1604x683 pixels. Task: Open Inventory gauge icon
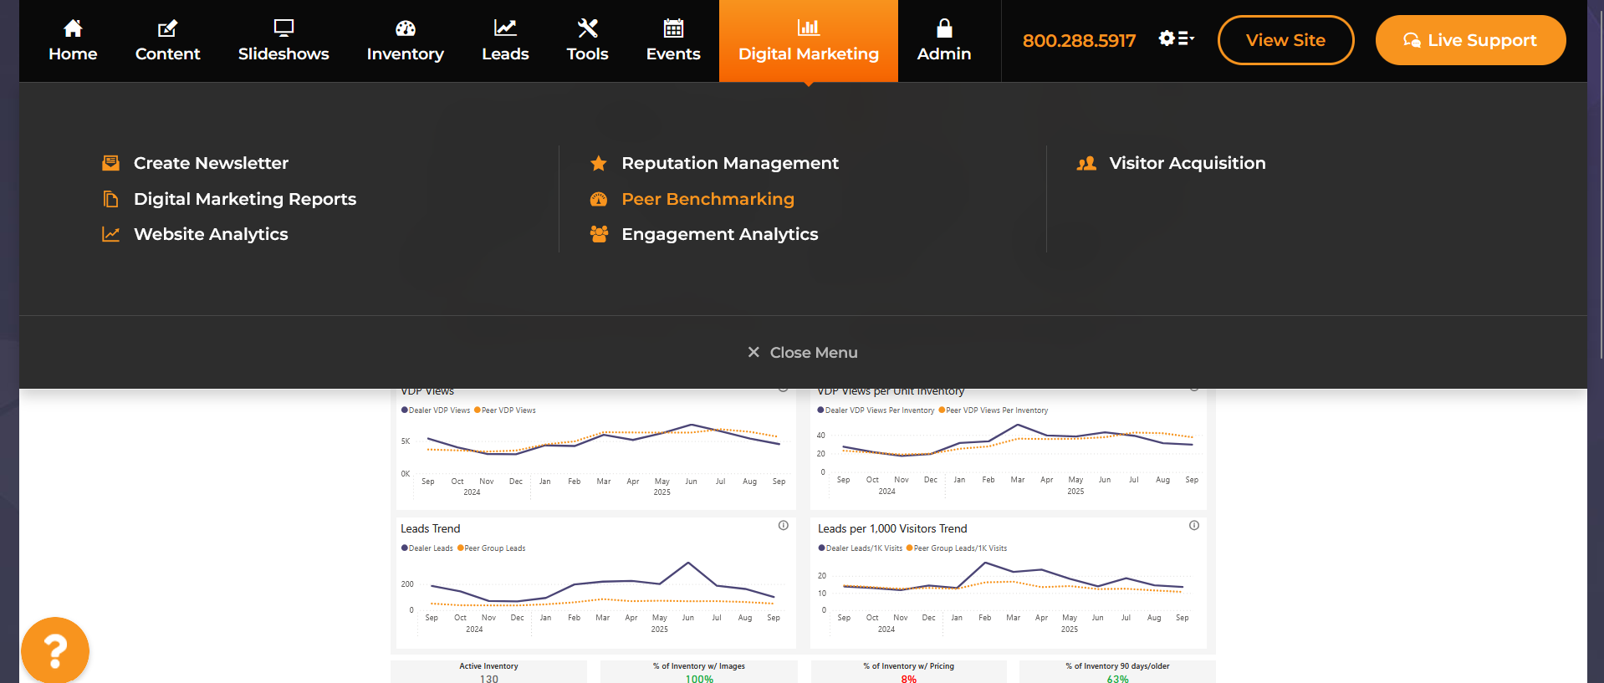pos(405,28)
